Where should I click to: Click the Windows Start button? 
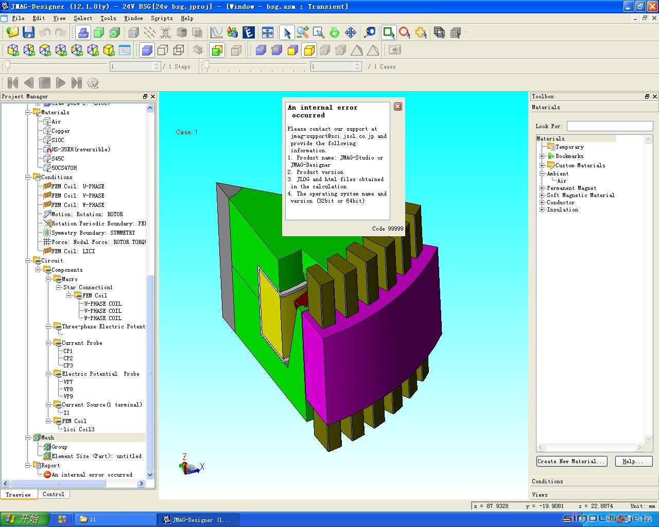[24, 519]
